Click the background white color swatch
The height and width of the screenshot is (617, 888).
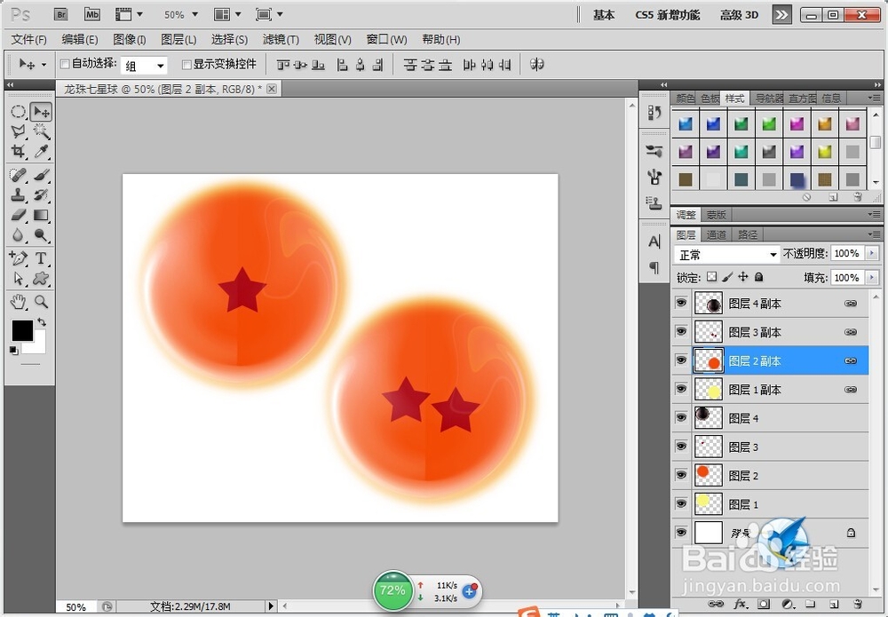click(38, 346)
